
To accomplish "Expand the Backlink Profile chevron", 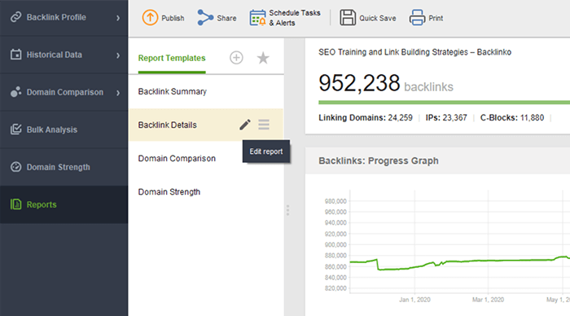I will point(118,18).
